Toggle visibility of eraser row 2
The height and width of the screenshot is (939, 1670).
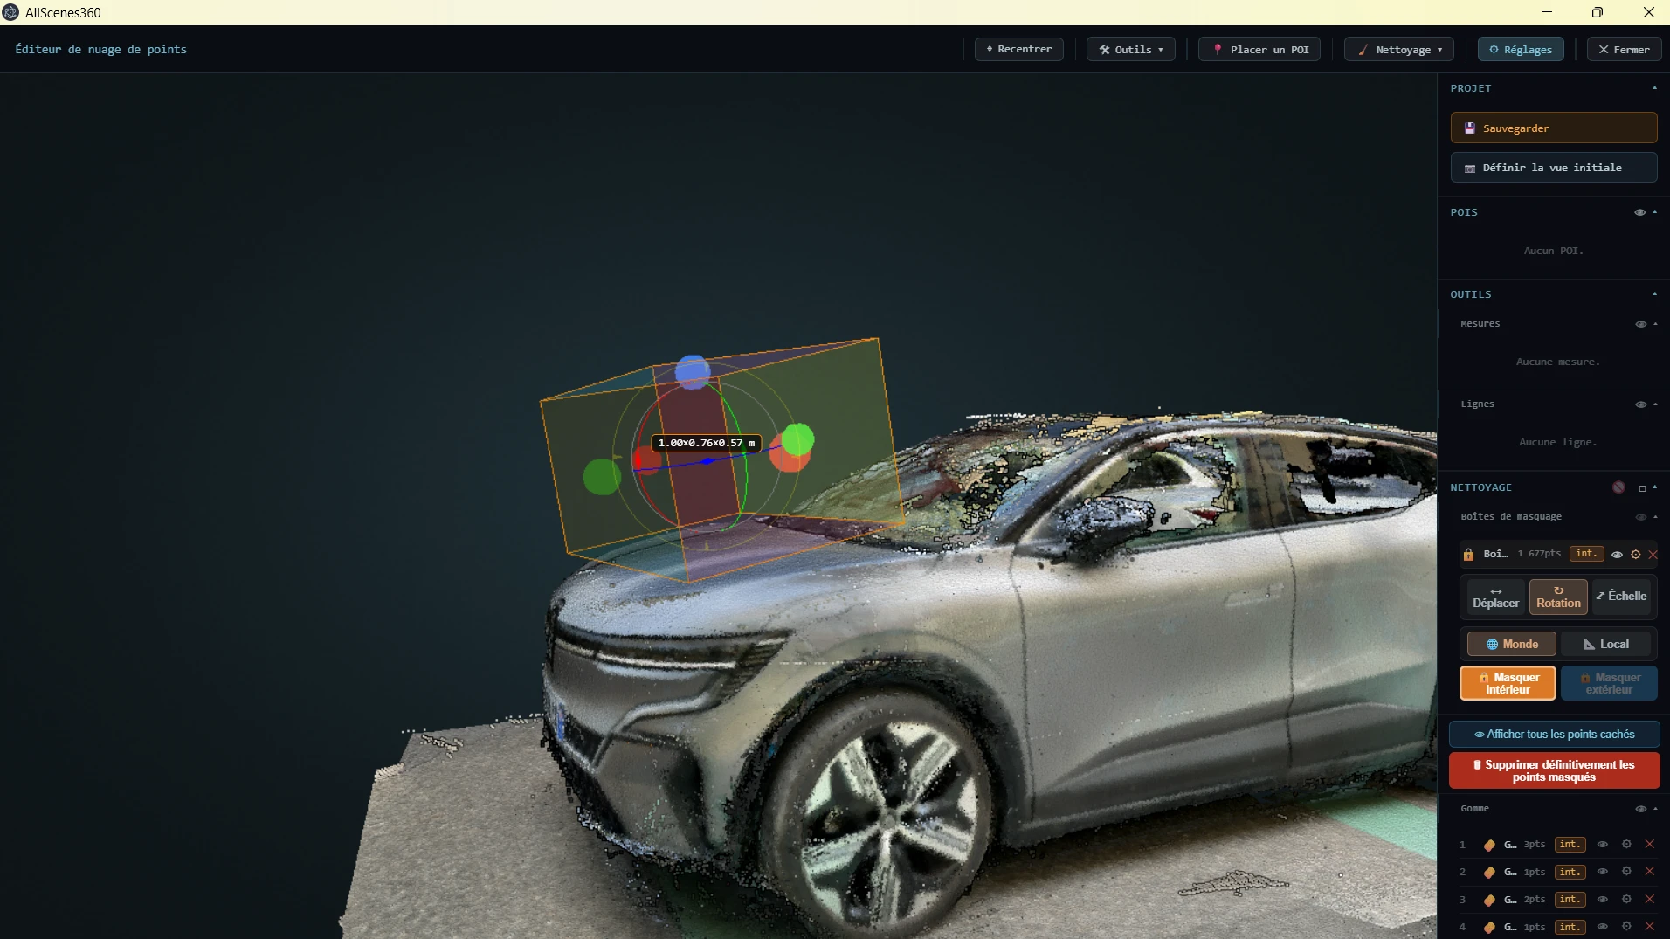tap(1603, 872)
